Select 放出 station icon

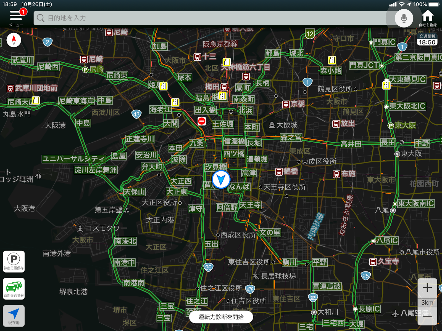click(x=336, y=124)
